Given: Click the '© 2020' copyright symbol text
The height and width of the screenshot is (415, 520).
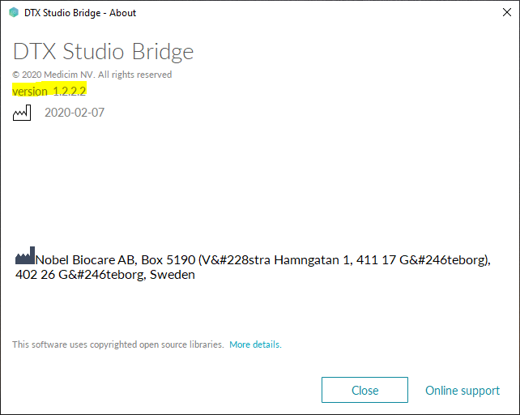Looking at the screenshot, I should pos(28,75).
